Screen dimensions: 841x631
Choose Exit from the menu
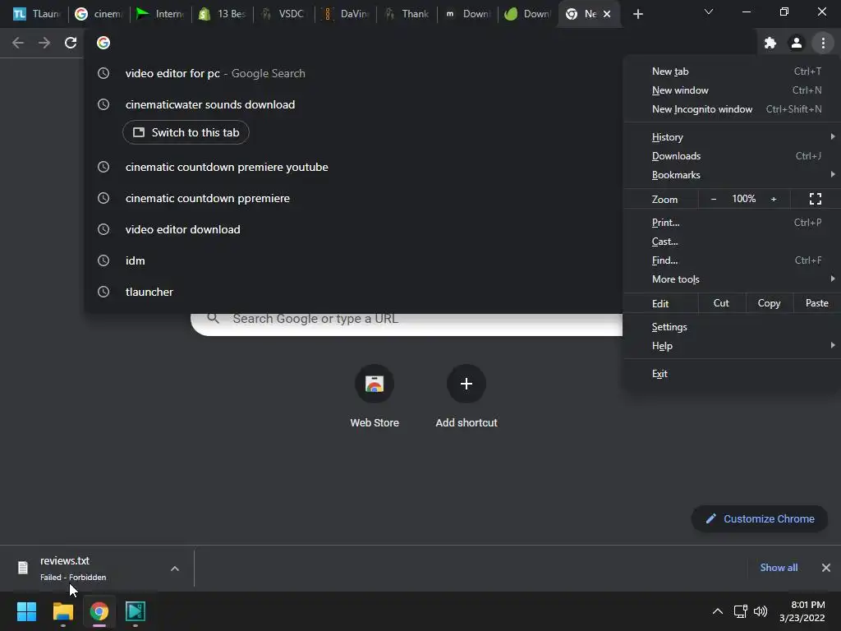click(x=732, y=374)
